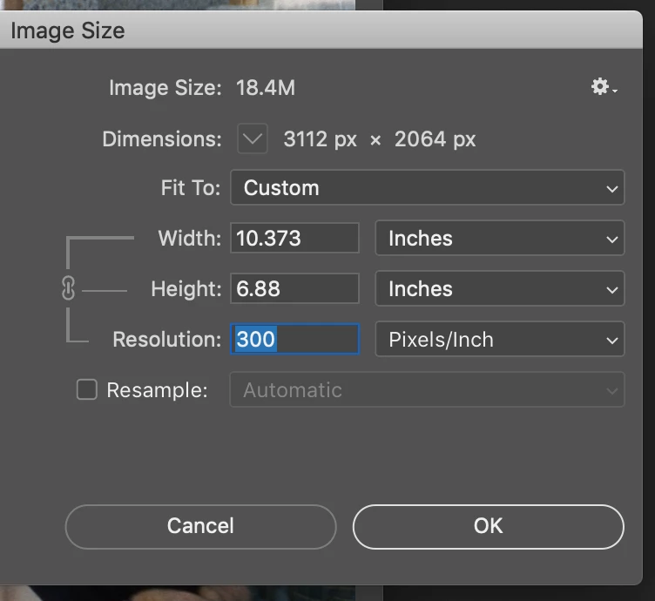Open the Pixels/Inch resolution units dropdown
This screenshot has width=655, height=601.
pyautogui.click(x=499, y=340)
